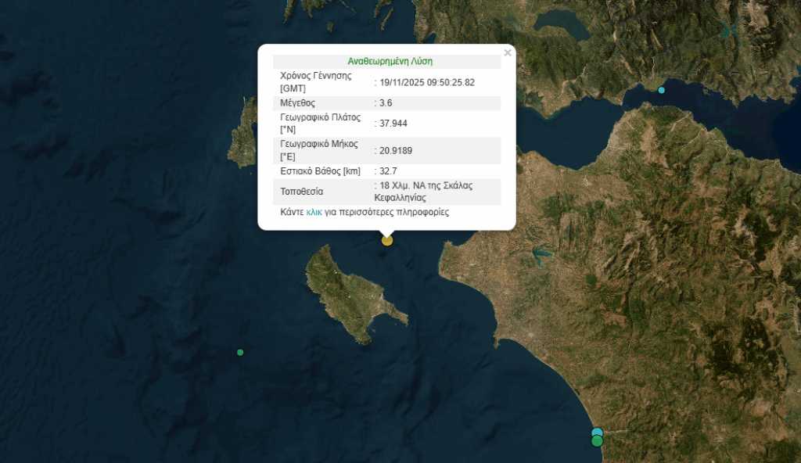801x463 pixels.
Task: Click the 'Αναθεωρημένη Λύση' popup header
Action: 390,61
